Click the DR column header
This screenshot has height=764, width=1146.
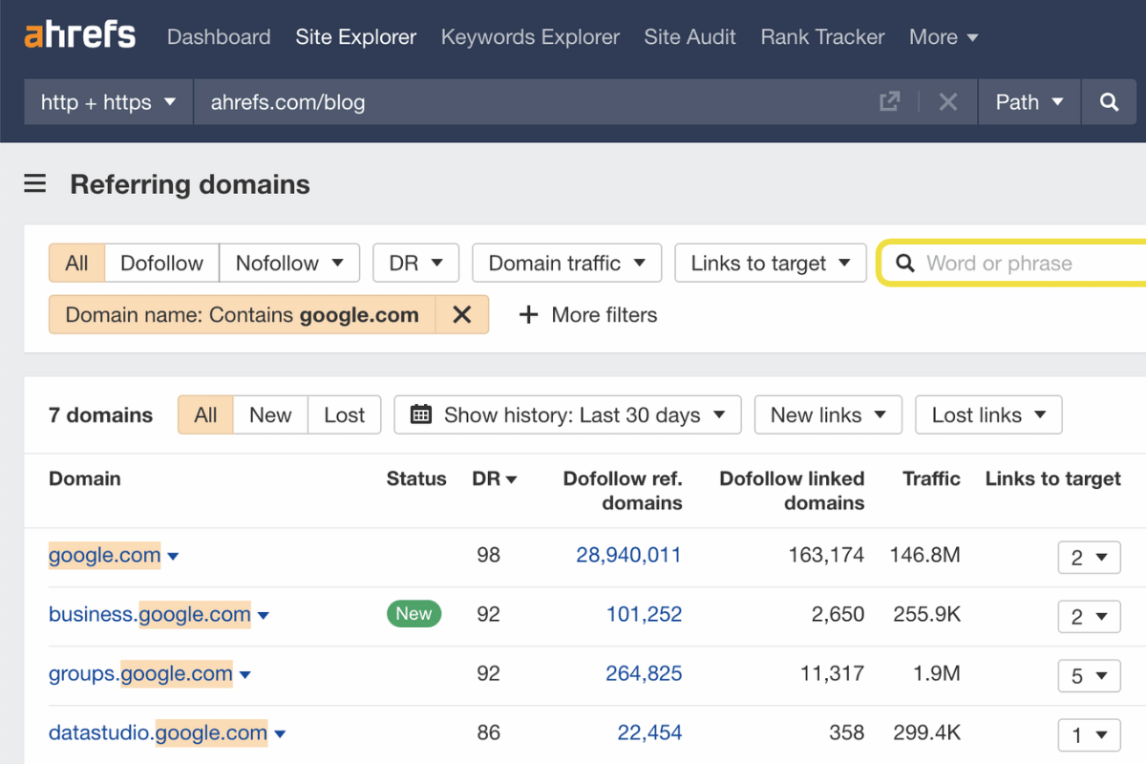click(x=496, y=478)
